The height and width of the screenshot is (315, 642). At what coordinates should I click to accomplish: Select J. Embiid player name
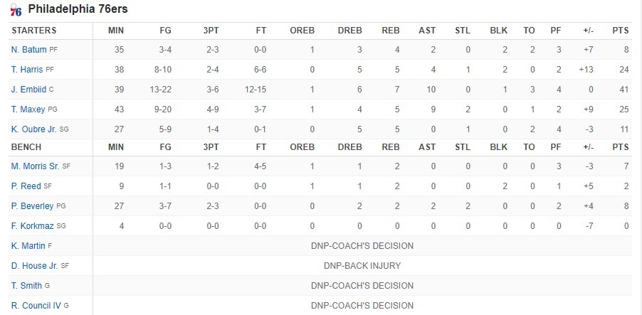point(28,90)
